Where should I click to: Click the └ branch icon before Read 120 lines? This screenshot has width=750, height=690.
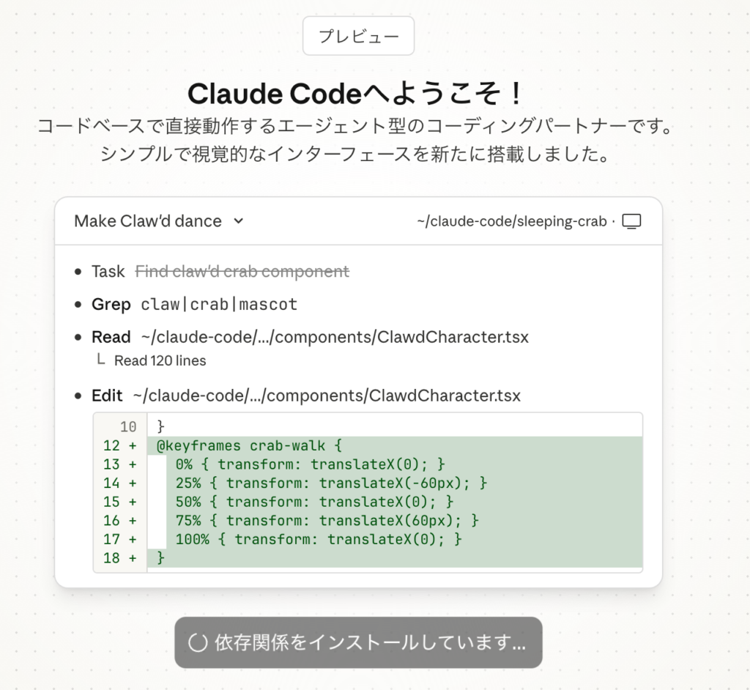tap(101, 360)
